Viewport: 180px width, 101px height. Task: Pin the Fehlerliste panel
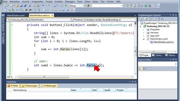(x=132, y=82)
